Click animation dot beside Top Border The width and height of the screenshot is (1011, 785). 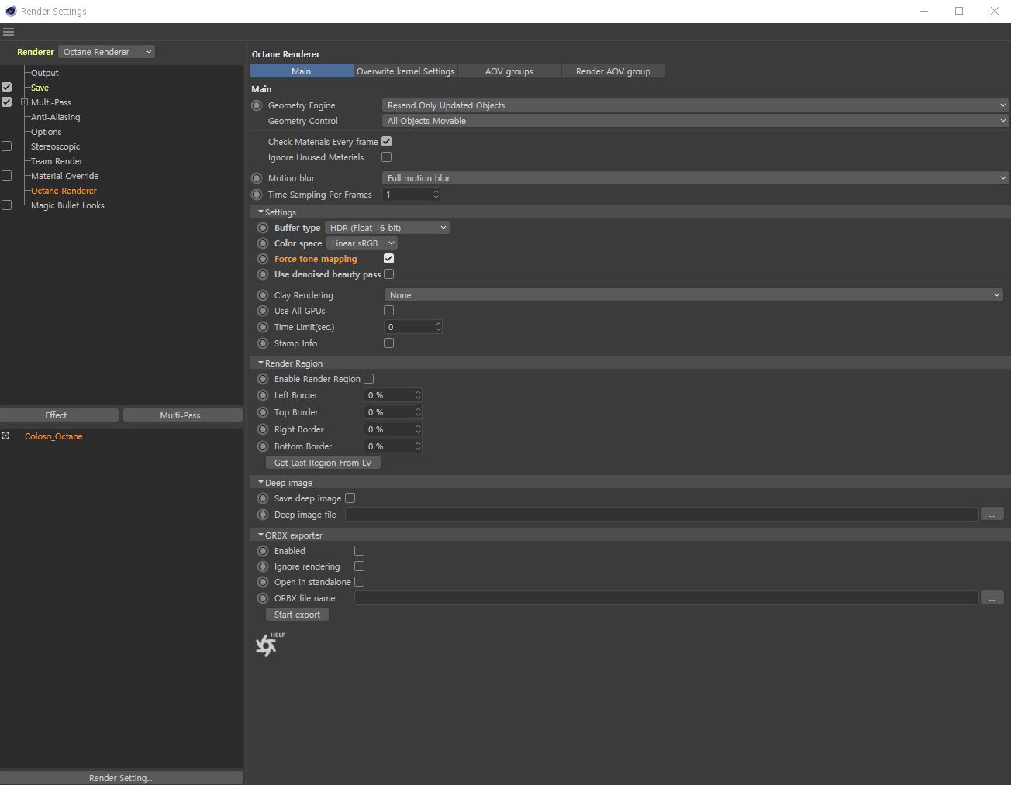[x=263, y=412]
